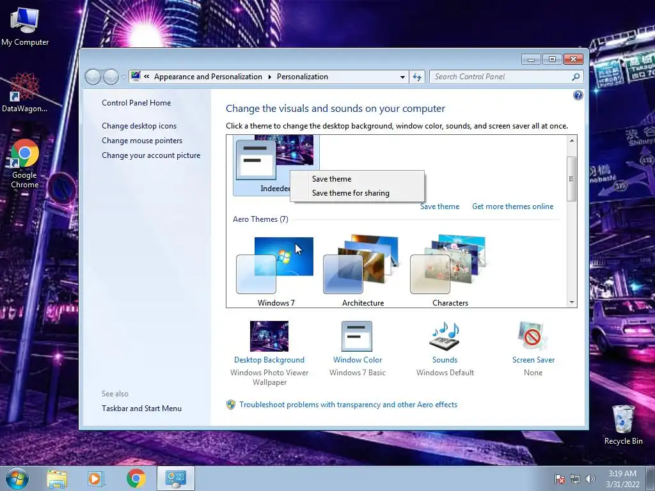The width and height of the screenshot is (655, 491).
Task: Click theme list scrollbar up arrow
Action: tap(571, 141)
